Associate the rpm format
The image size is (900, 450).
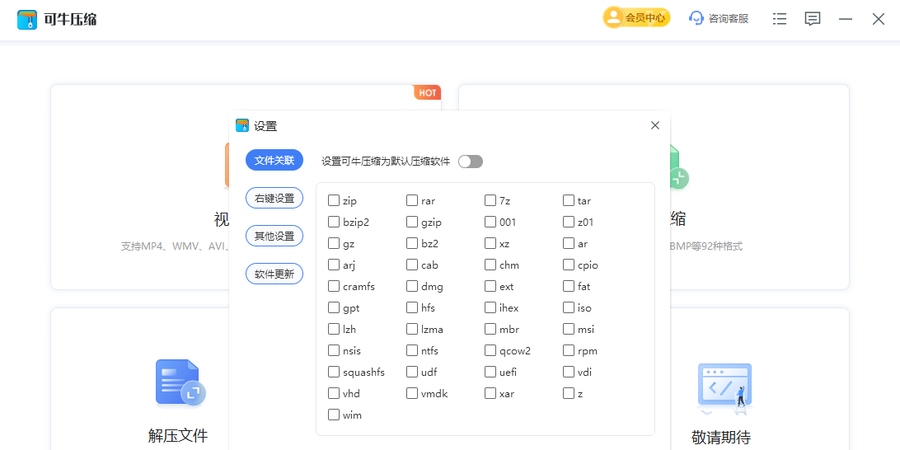point(568,350)
